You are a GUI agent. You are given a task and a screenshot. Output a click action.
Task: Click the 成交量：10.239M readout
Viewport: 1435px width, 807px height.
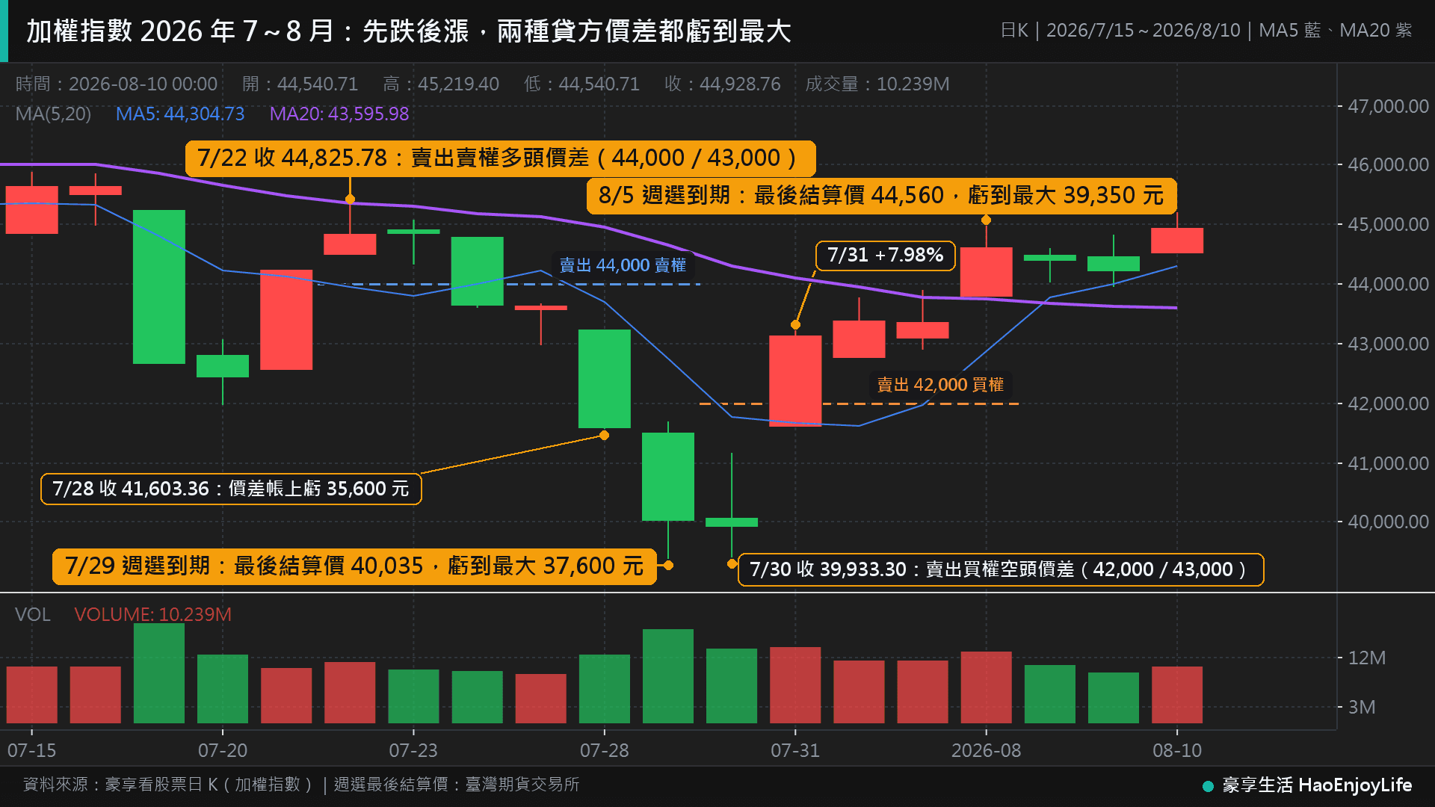pyautogui.click(x=877, y=84)
